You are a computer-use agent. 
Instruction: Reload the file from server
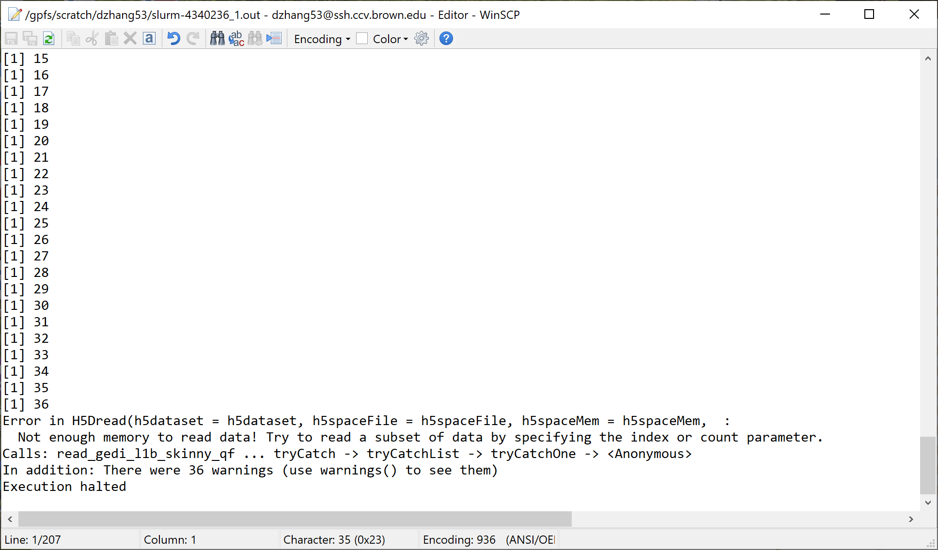click(x=48, y=38)
